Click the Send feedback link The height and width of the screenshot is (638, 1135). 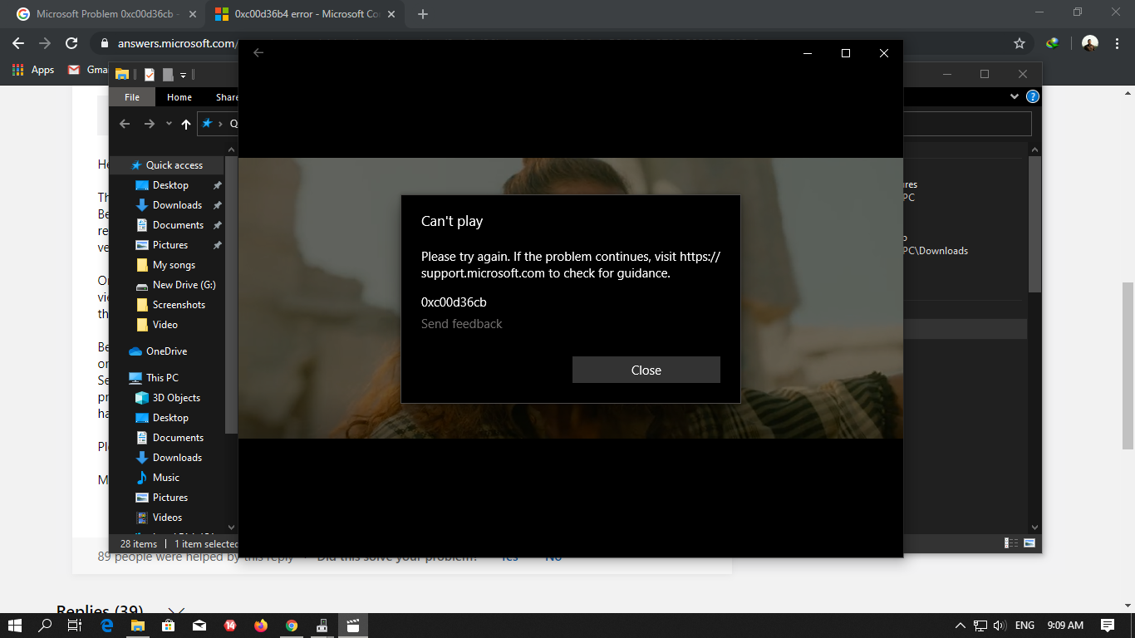[x=461, y=324]
